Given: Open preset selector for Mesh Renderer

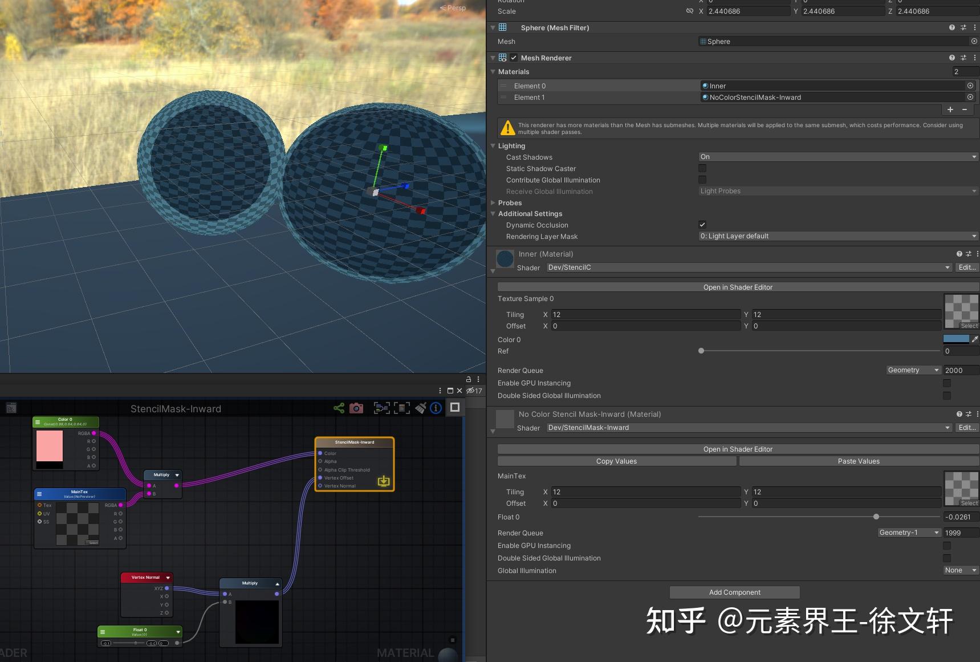Looking at the screenshot, I should [x=964, y=58].
